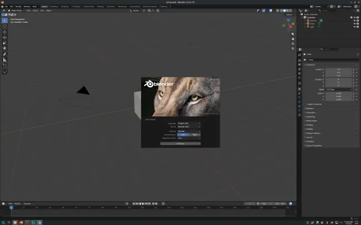The width and height of the screenshot is (361, 225).
Task: Hide the Cube in viewport via eye icon
Action: point(354,24)
